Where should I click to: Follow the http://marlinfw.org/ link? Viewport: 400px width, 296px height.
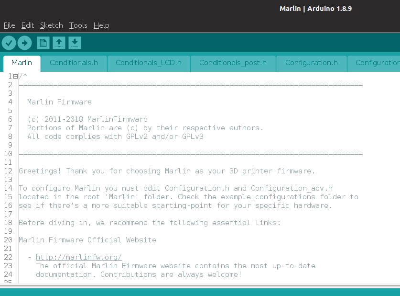[79, 257]
